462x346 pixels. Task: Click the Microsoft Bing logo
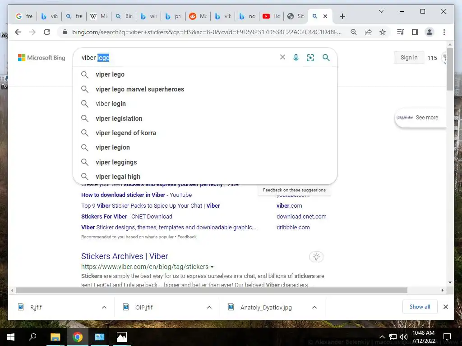(42, 58)
